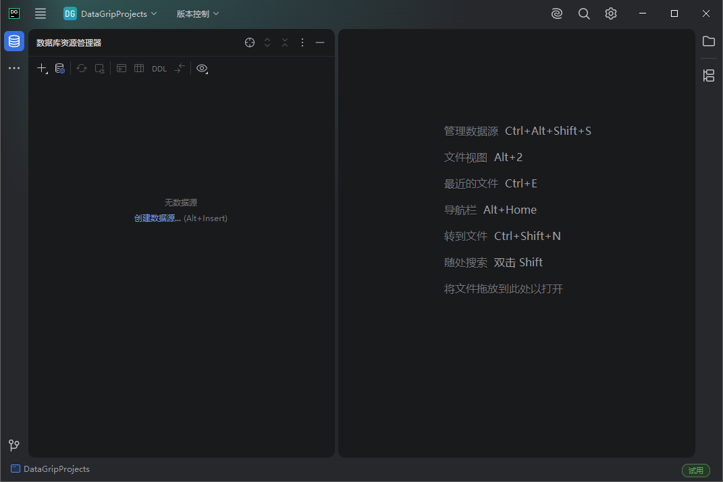Select the locate-file crosshair icon in explorer header

pyautogui.click(x=250, y=42)
